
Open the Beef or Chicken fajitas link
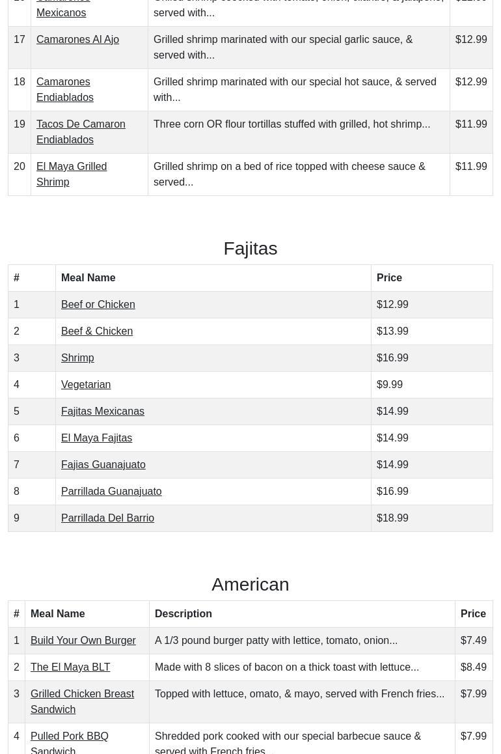click(98, 304)
